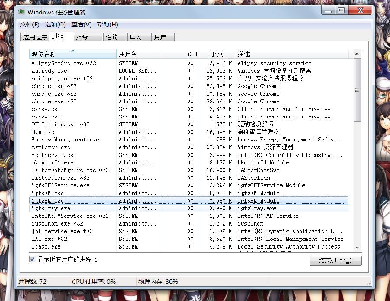The image size is (390, 301).
Task: Click the 结束进程(E) button
Action: coord(335,261)
